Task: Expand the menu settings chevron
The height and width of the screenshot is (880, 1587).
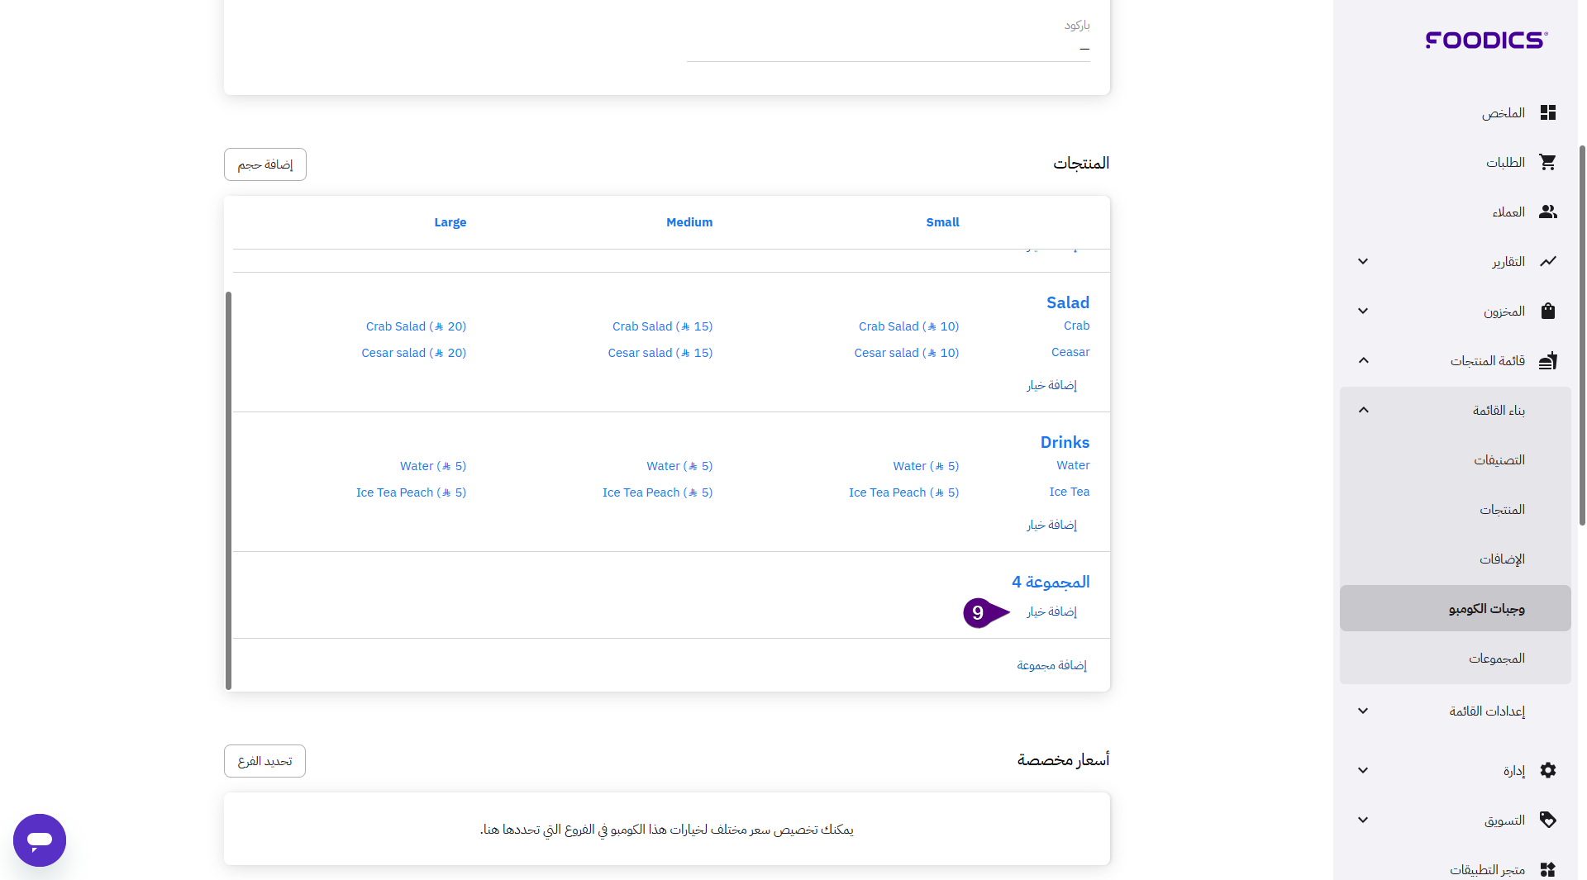Action: pos(1363,711)
